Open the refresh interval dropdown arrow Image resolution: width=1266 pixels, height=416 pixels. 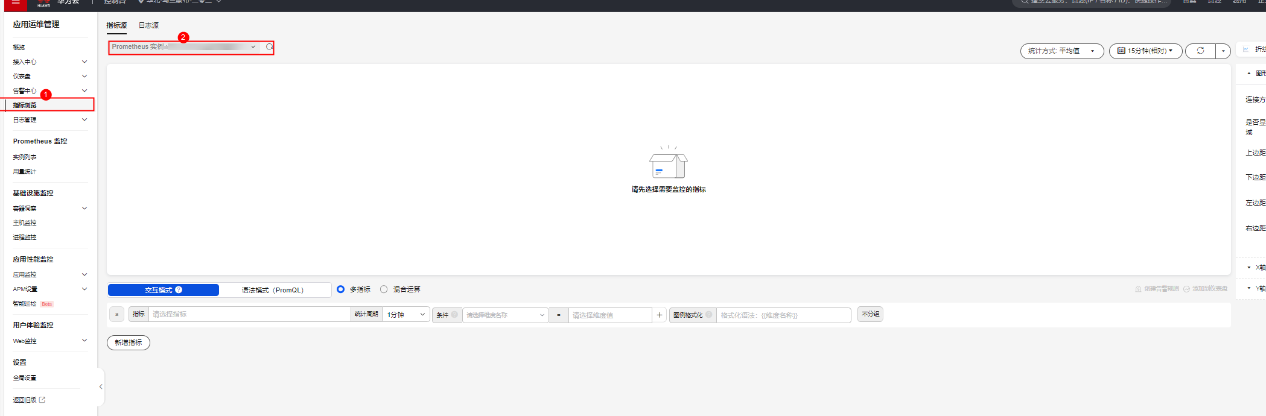click(1223, 51)
